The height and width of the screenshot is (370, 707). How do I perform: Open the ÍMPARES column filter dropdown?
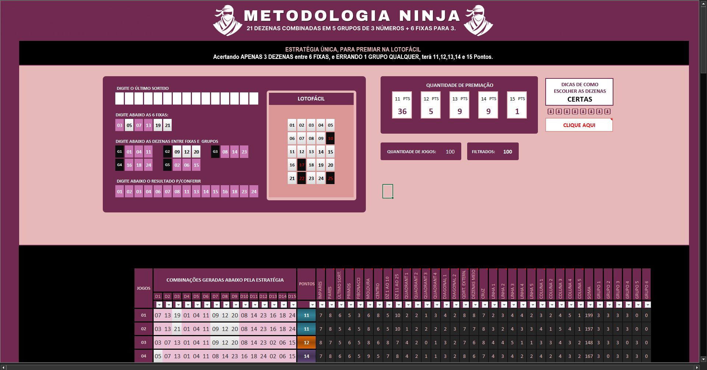[x=322, y=305]
